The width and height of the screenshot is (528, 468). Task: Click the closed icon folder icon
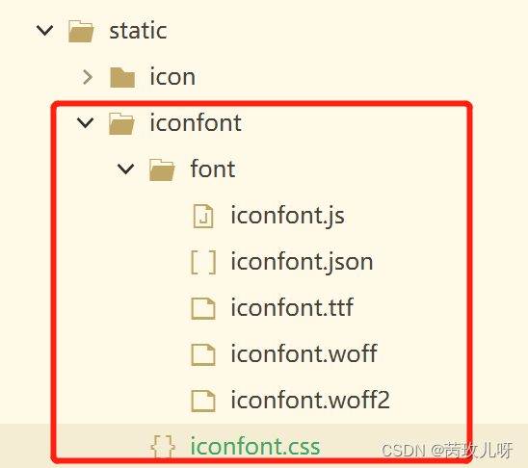(122, 77)
